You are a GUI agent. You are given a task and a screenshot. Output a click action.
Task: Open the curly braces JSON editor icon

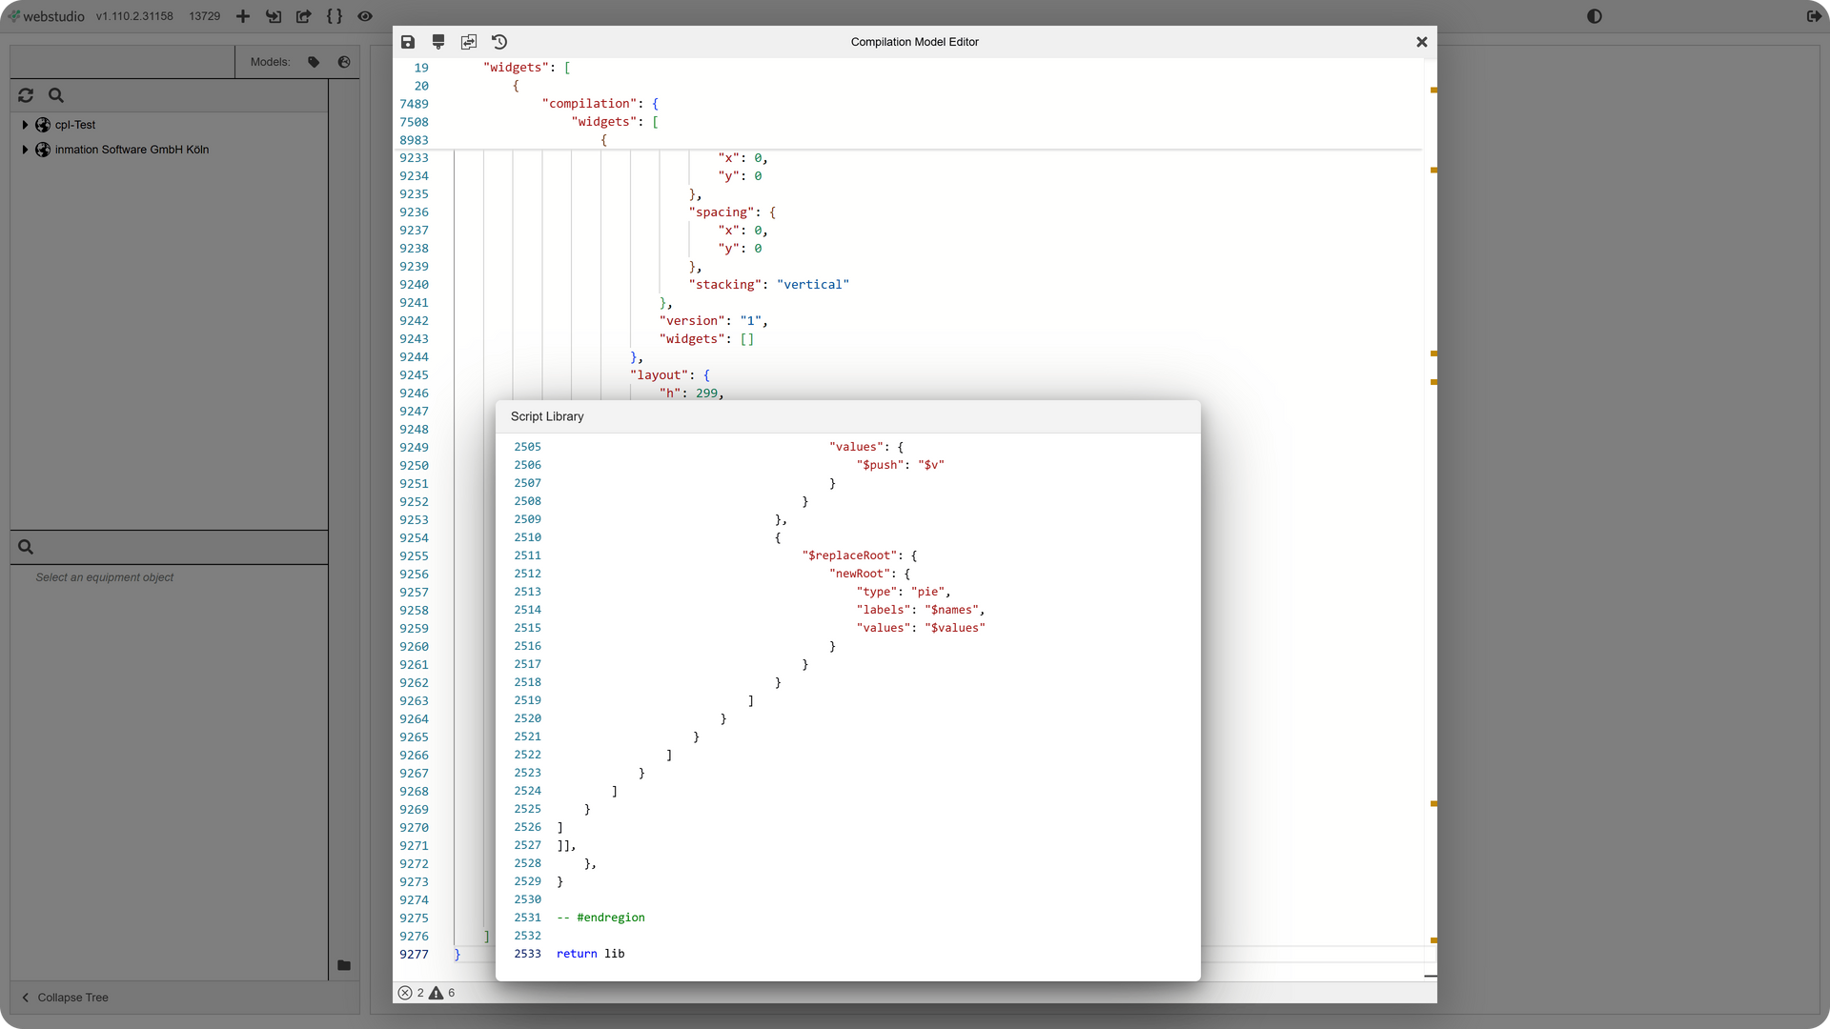[335, 16]
